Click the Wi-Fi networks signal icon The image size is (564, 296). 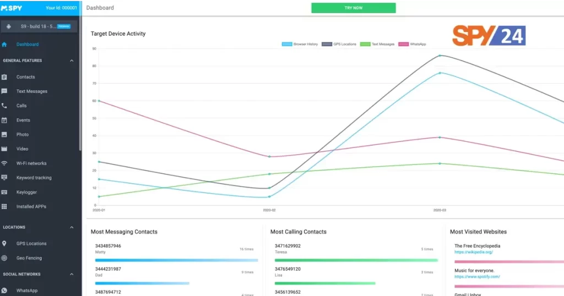[4, 163]
